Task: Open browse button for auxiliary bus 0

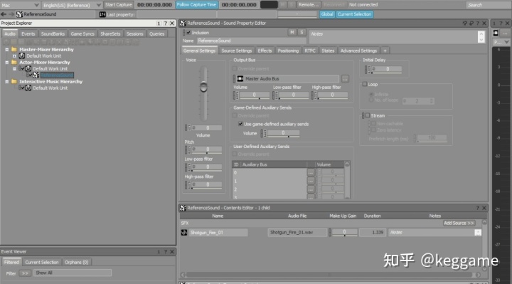Action: click(311, 172)
